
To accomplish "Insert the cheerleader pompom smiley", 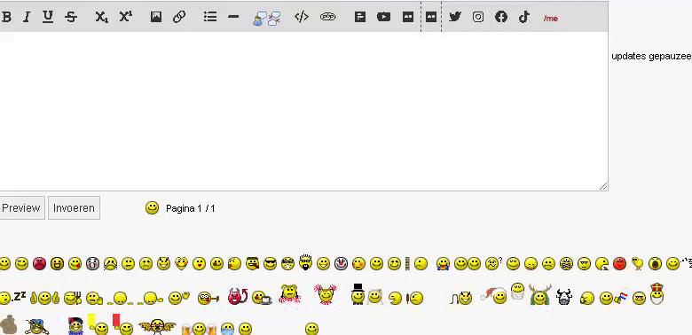I will 326,294.
